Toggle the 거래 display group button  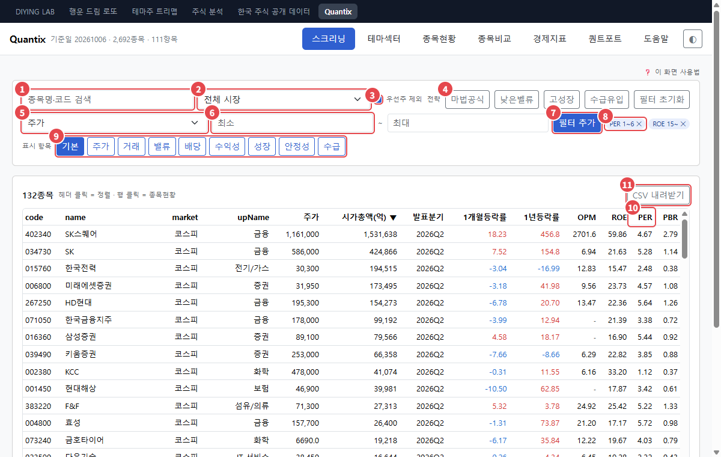pyautogui.click(x=132, y=146)
